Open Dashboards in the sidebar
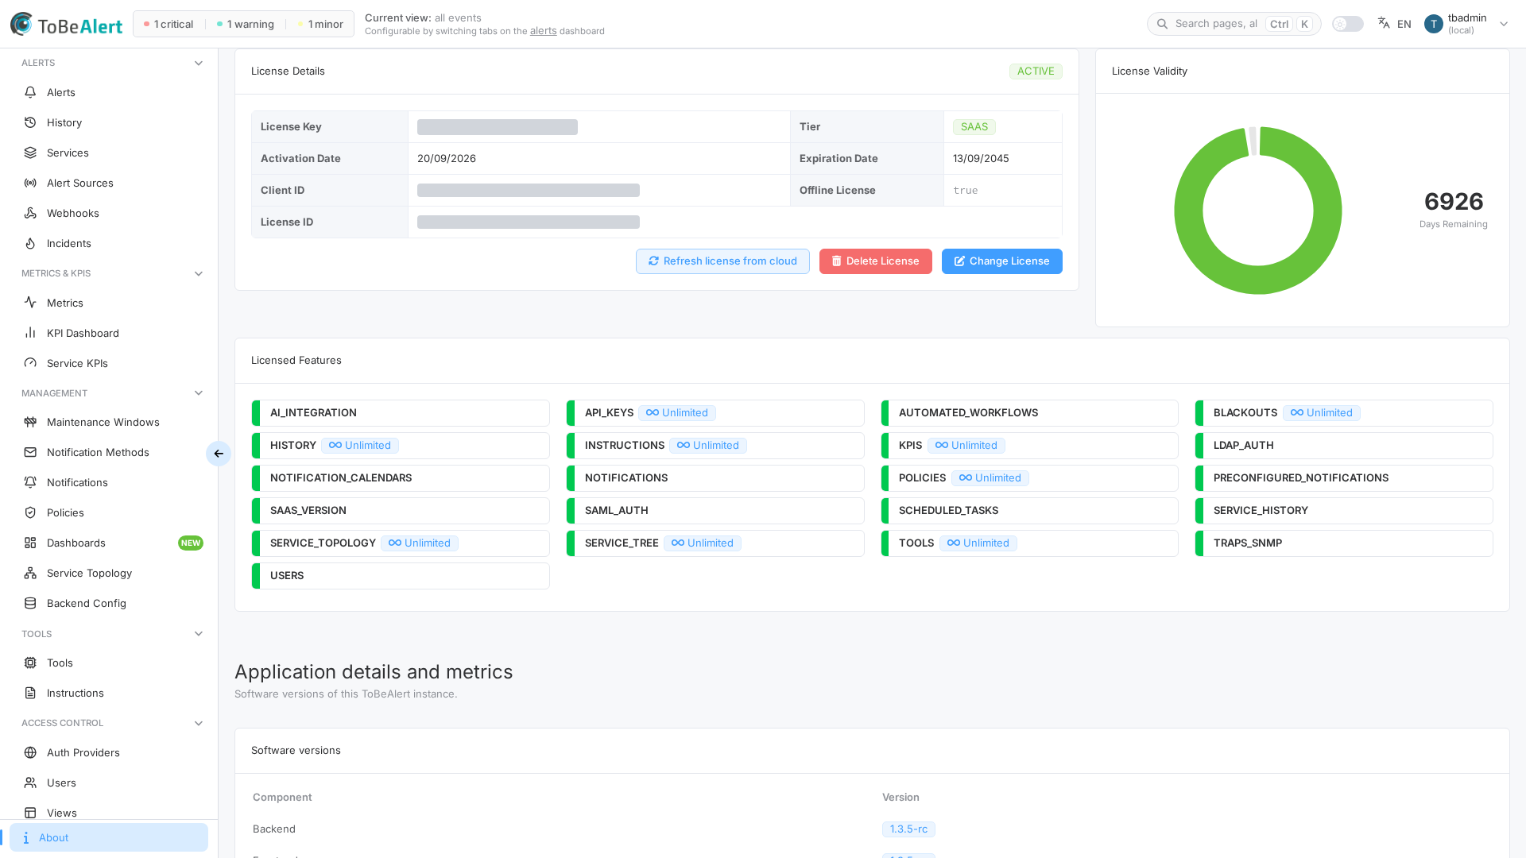The height and width of the screenshot is (858, 1526). tap(109, 543)
